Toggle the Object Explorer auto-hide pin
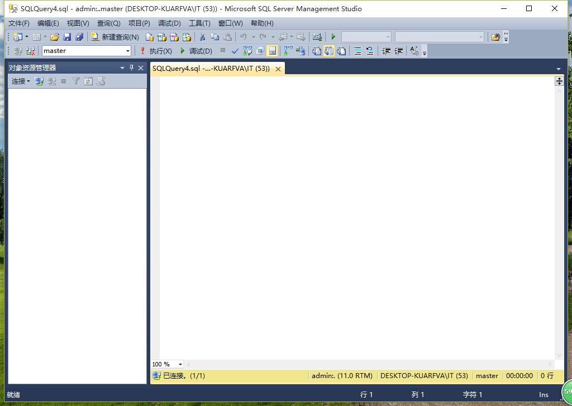The image size is (572, 406). (x=131, y=67)
